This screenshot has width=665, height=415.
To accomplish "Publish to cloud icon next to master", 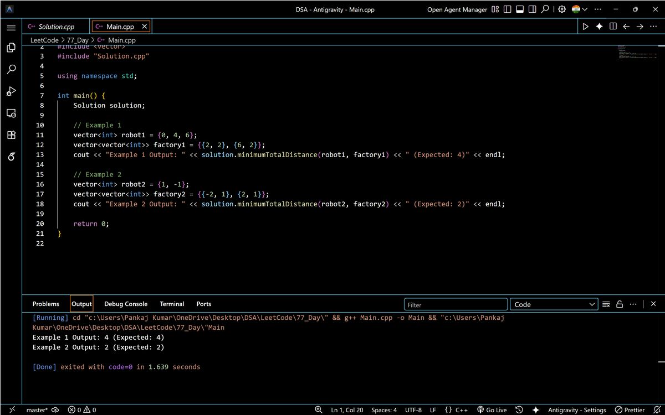I will (55, 410).
